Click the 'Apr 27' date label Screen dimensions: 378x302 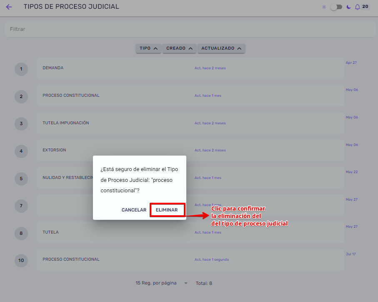(351, 63)
